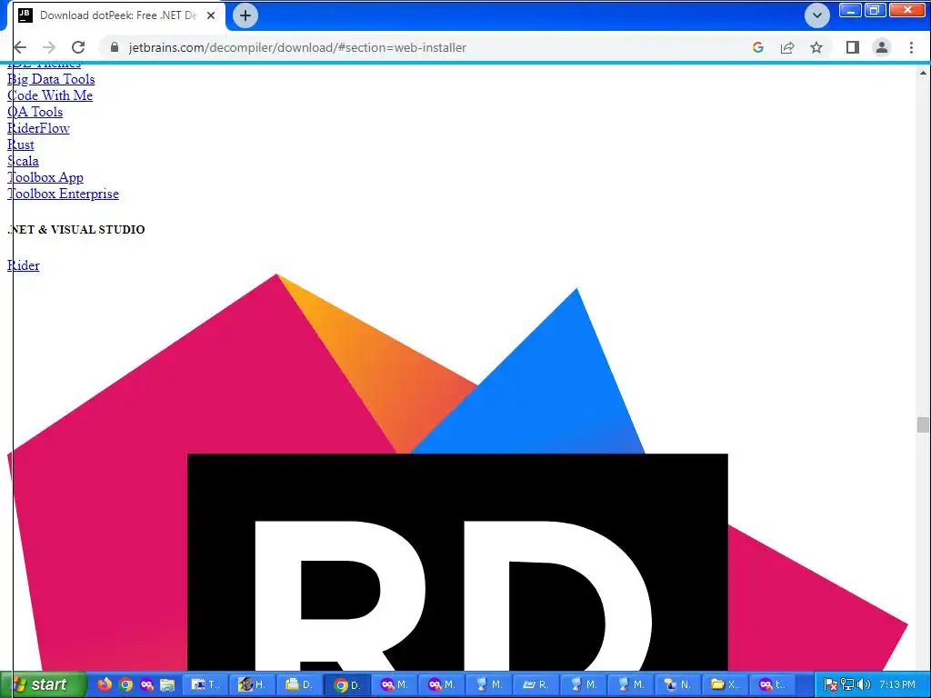
Task: Click the address bar URL
Action: (297, 47)
